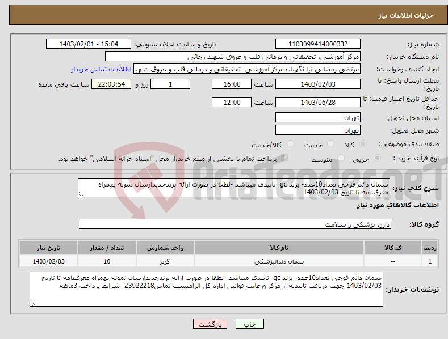
Task: Open the اطلاعات تماس خریدار link
Action: click(x=101, y=69)
